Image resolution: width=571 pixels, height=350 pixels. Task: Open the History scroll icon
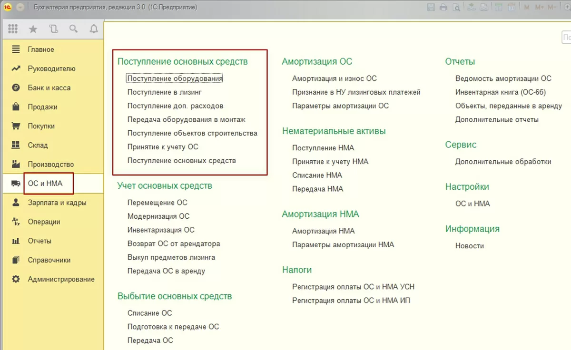click(x=53, y=29)
